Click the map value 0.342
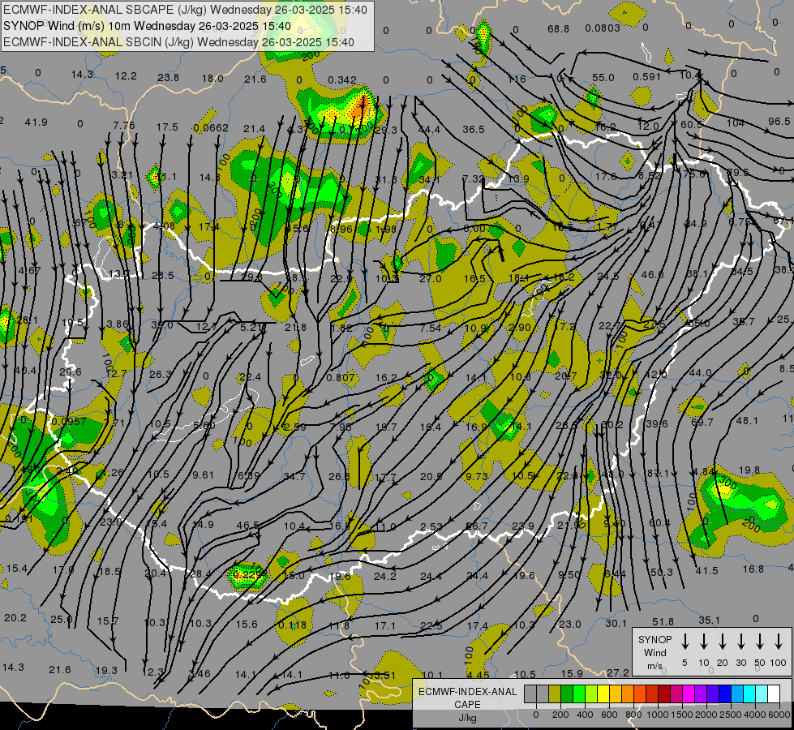This screenshot has width=794, height=730. [341, 80]
